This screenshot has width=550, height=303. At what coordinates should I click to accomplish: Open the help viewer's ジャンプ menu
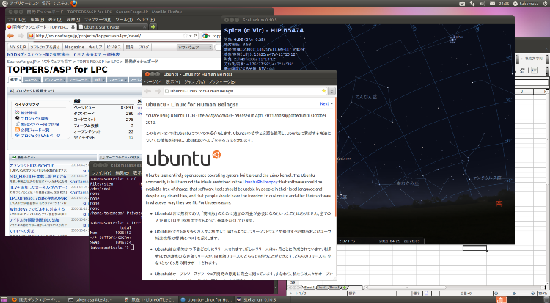click(x=194, y=82)
